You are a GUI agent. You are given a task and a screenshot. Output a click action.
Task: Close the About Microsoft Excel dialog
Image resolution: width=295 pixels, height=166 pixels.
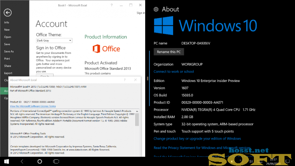135,80
